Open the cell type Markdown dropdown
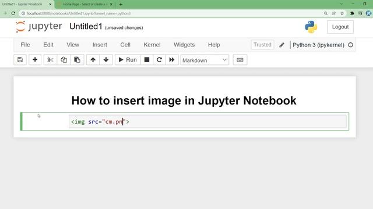Image resolution: width=373 pixels, height=209 pixels. point(205,60)
